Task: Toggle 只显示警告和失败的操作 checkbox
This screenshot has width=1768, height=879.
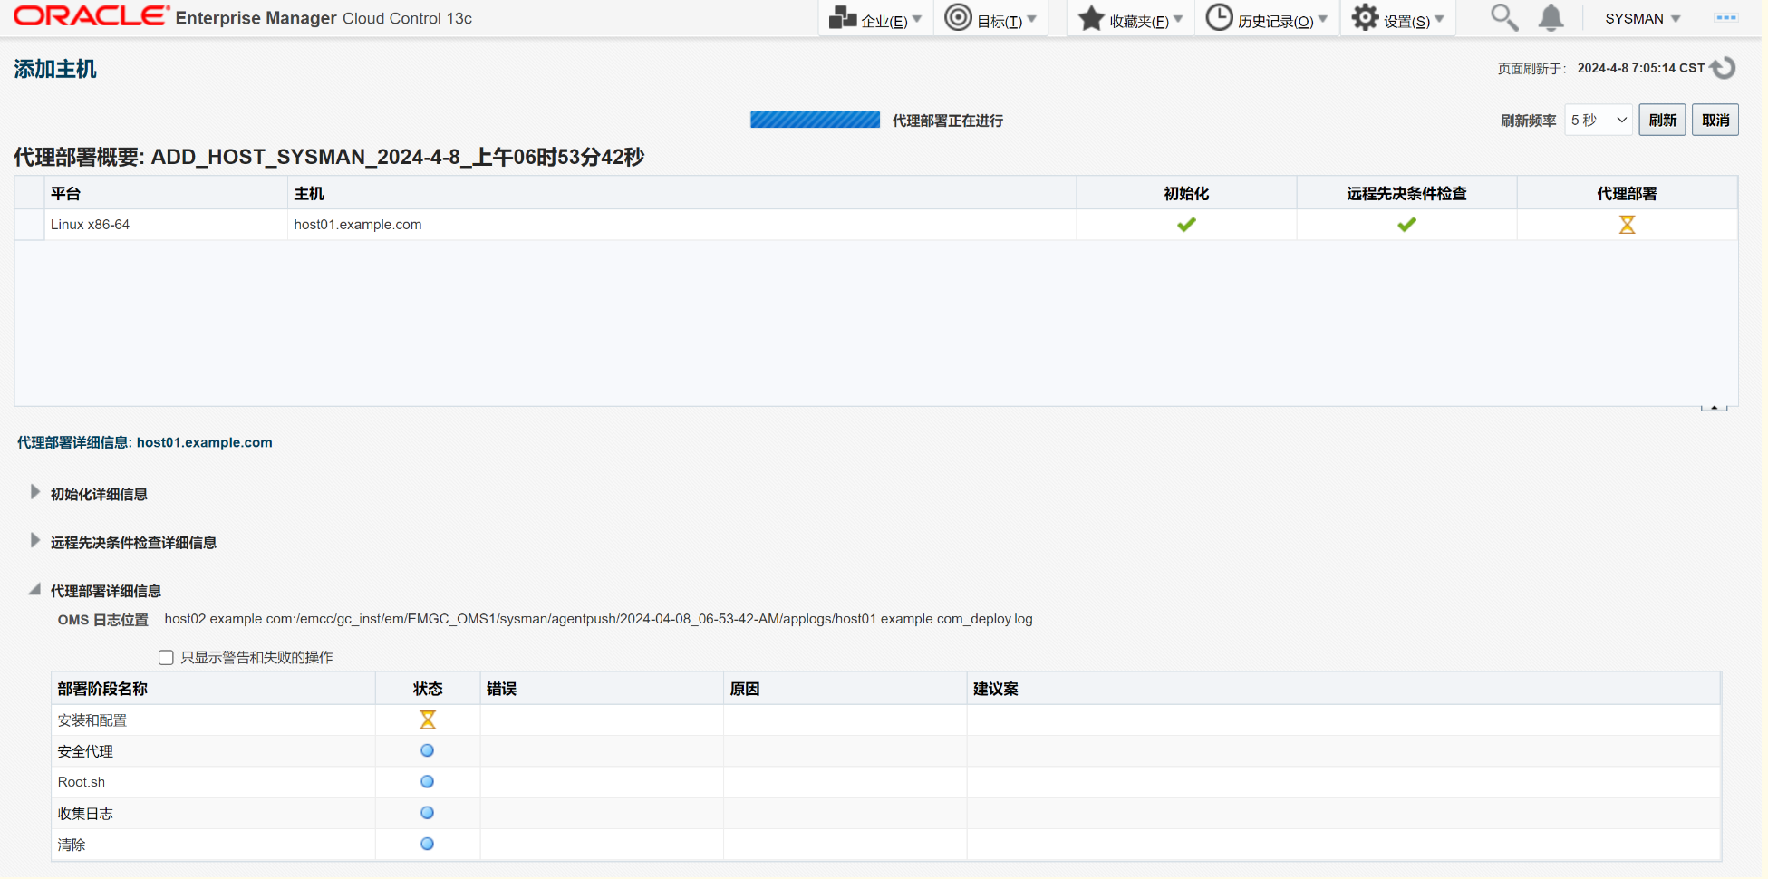Action: click(x=166, y=658)
